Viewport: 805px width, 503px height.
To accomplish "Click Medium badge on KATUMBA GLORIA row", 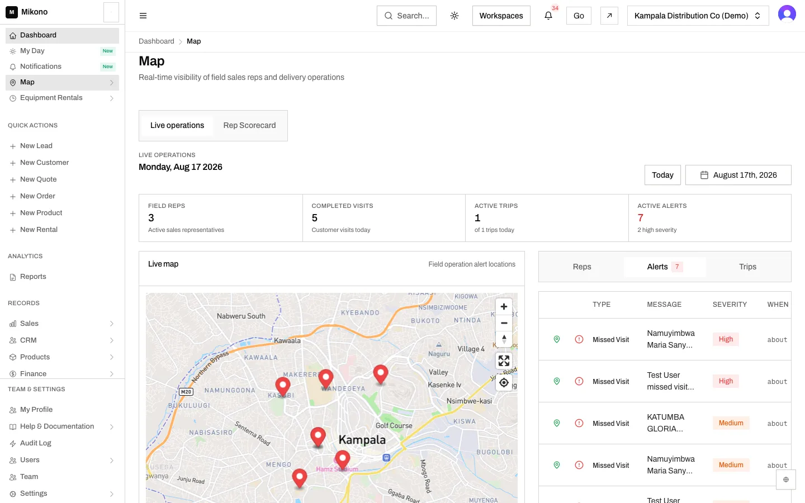I will coord(731,423).
